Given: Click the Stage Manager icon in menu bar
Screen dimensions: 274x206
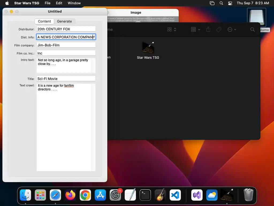Looking at the screenshot, I should (212, 3).
